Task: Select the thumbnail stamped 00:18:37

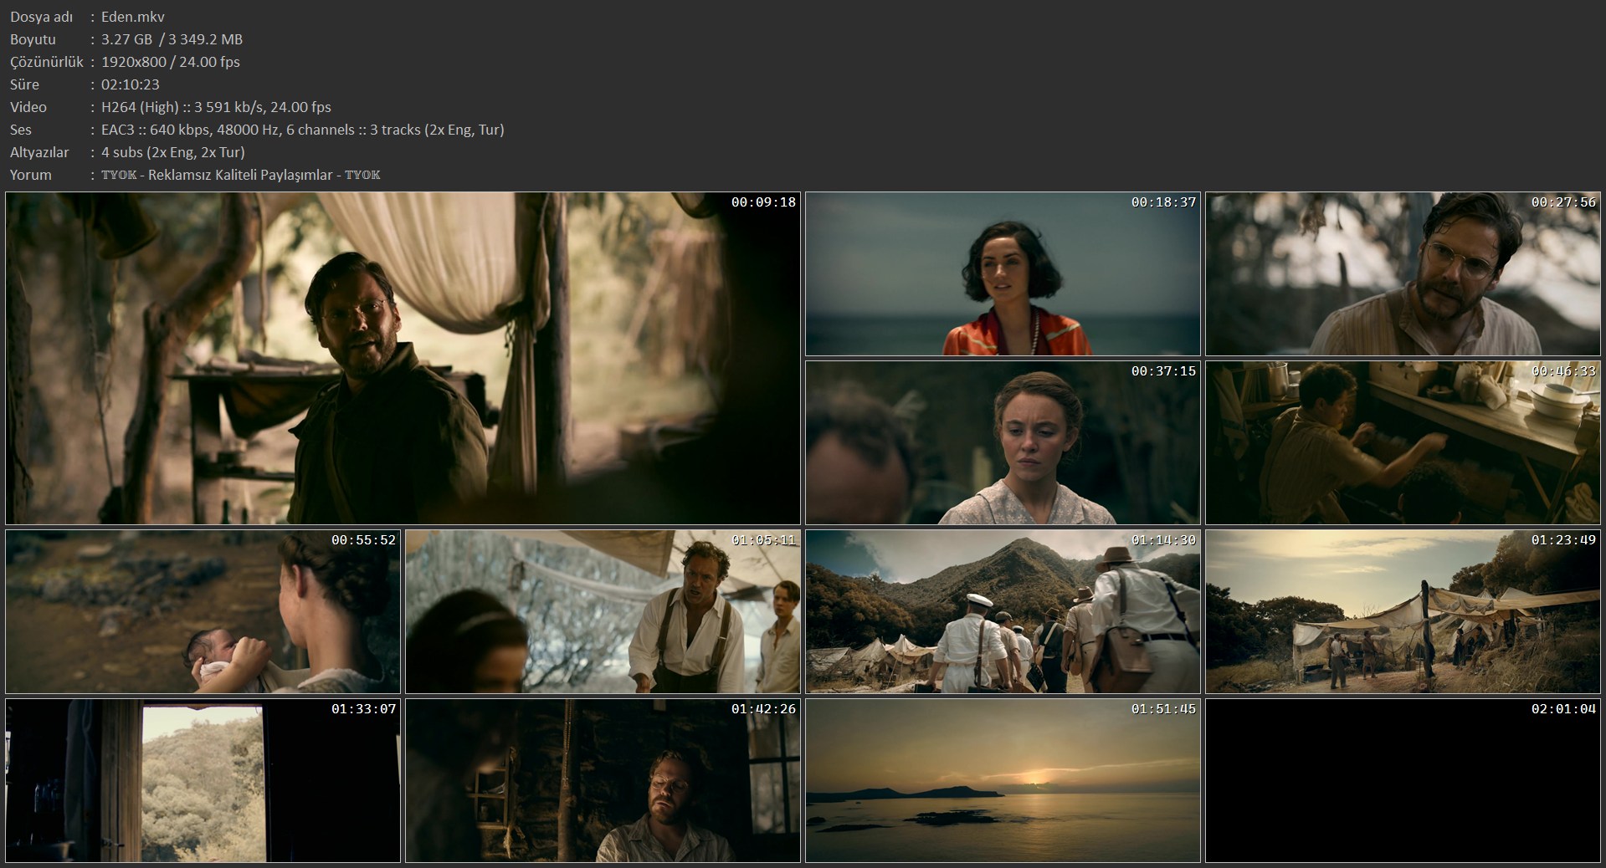Action: tap(1003, 274)
